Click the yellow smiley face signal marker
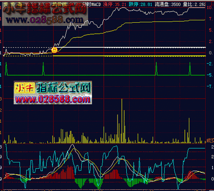 tap(54, 50)
